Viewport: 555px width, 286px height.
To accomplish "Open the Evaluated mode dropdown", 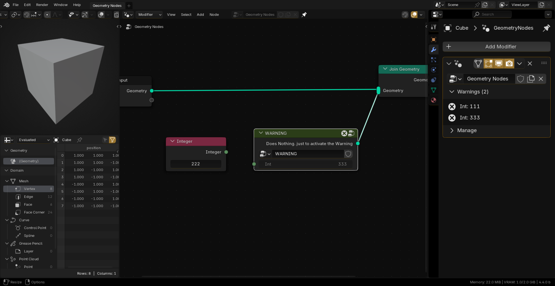I will [33, 140].
